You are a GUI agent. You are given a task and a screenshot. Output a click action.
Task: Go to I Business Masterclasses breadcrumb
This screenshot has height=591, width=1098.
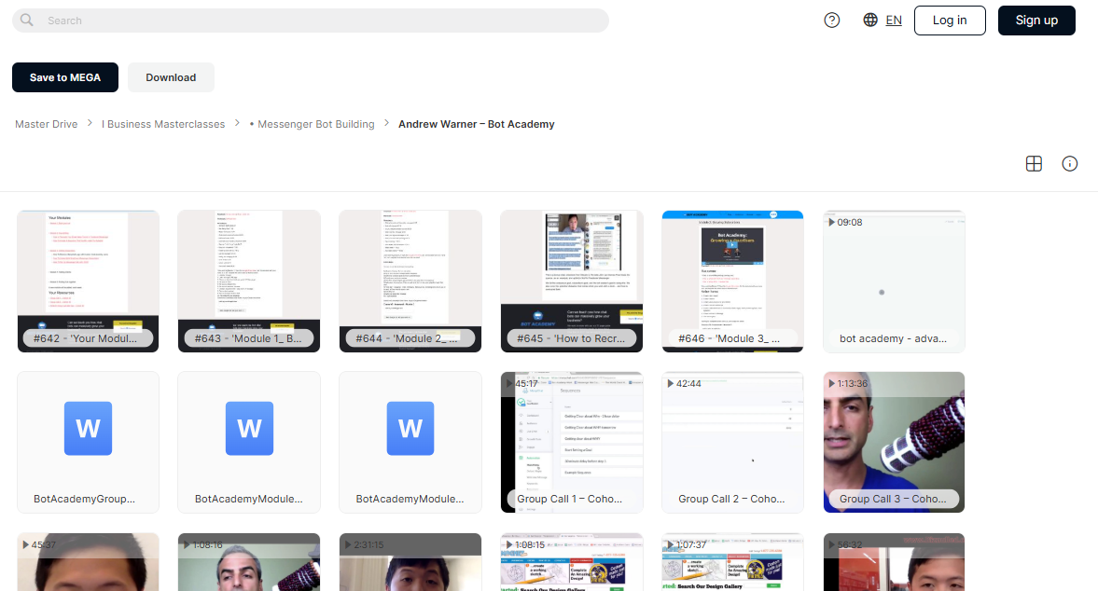[x=163, y=124]
